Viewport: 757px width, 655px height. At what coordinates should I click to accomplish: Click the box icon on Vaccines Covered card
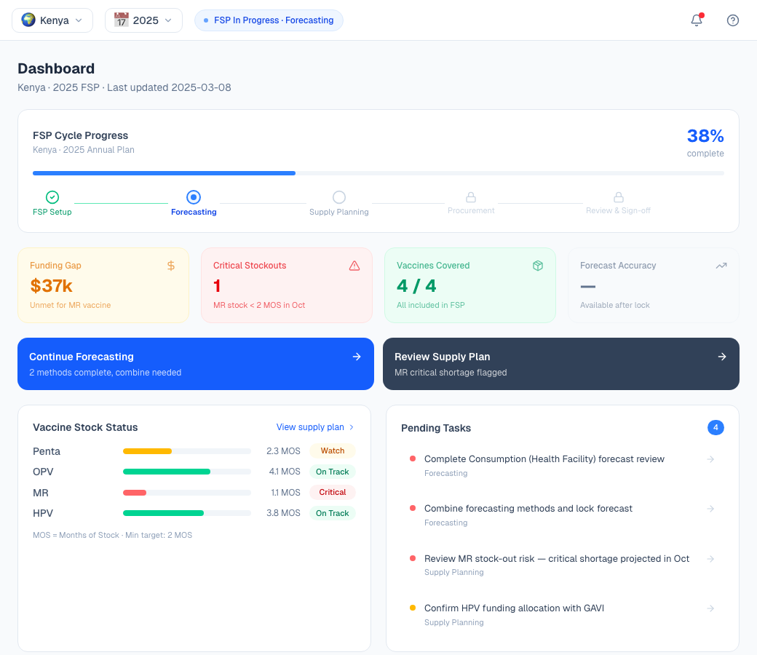(538, 266)
